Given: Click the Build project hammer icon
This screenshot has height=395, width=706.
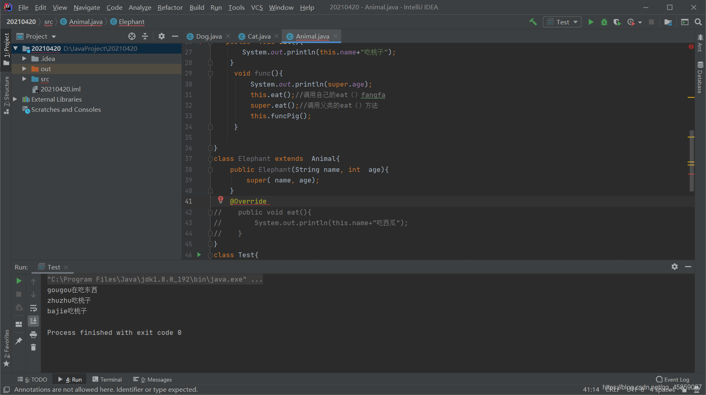Looking at the screenshot, I should pyautogui.click(x=533, y=22).
